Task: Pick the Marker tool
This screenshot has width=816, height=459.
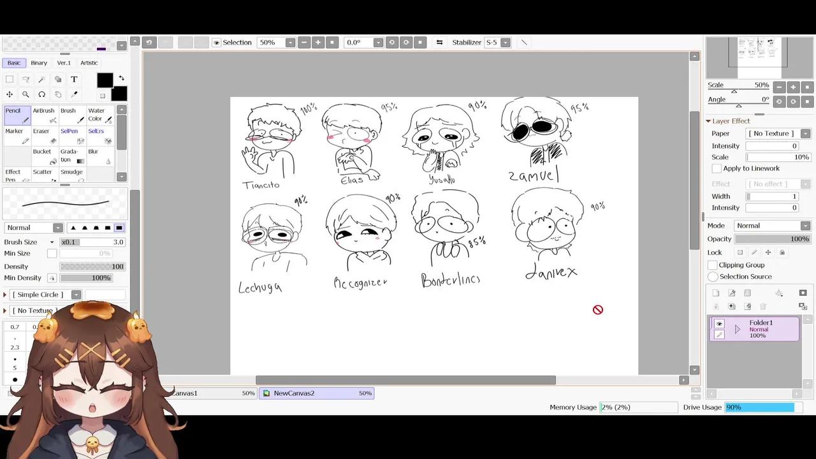Action: click(17, 136)
